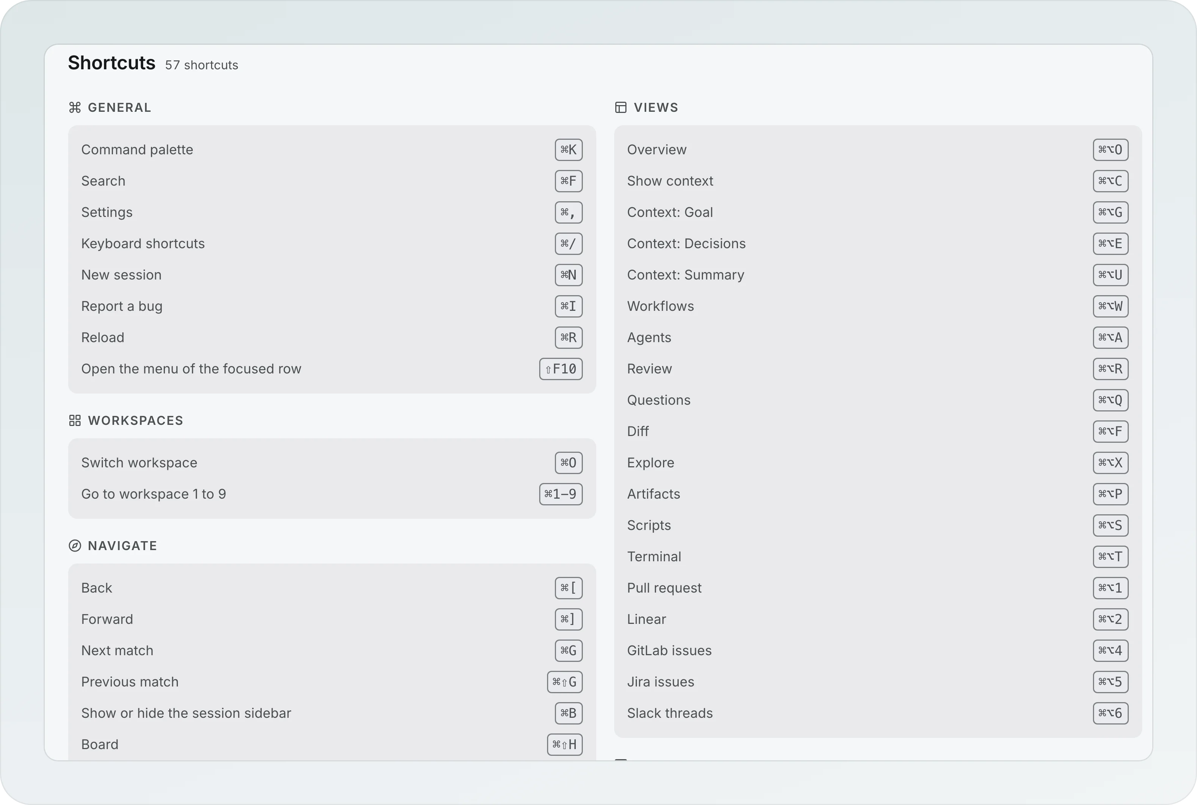Select the Board row
This screenshot has width=1197, height=805.
point(332,744)
